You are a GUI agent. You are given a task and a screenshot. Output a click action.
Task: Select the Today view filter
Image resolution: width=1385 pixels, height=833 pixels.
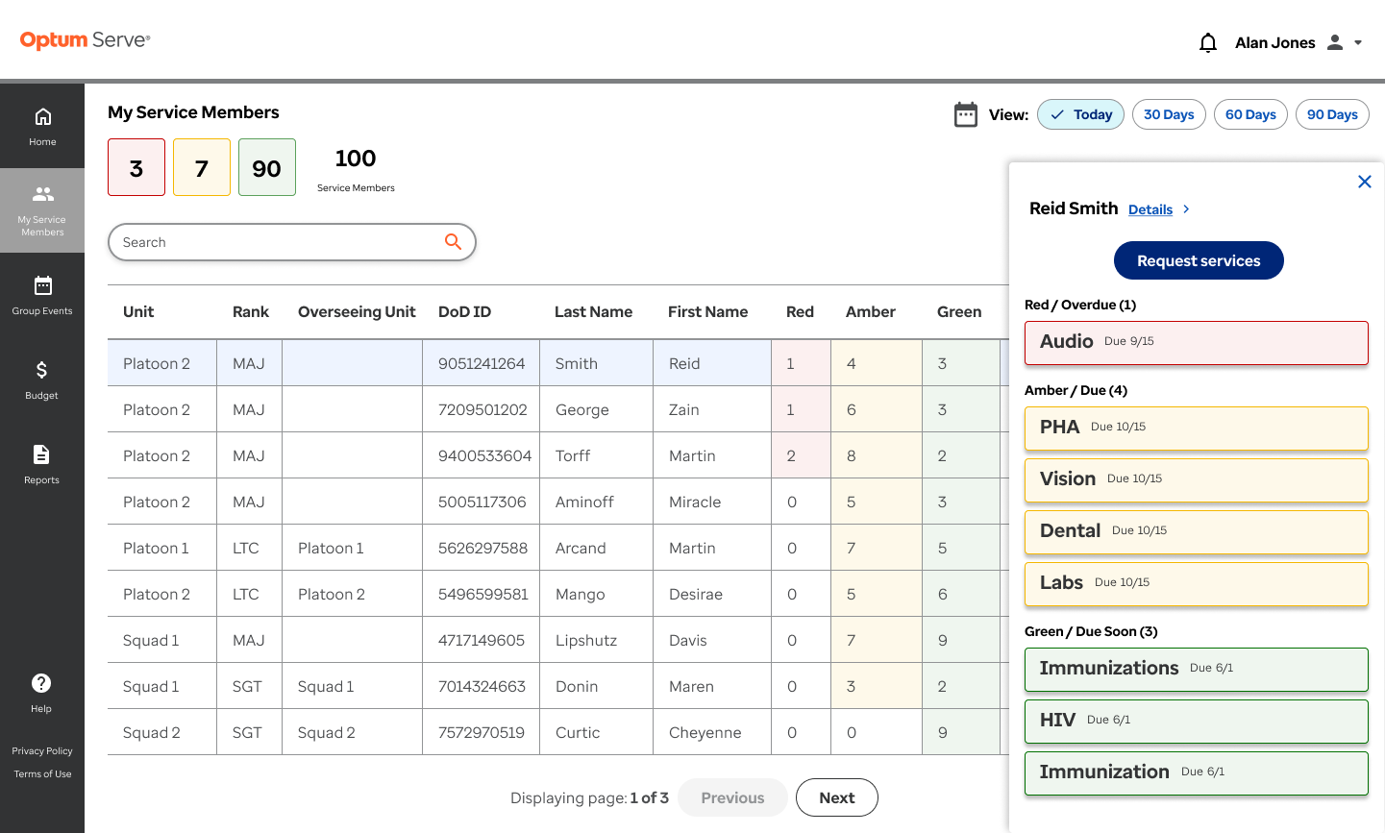click(x=1080, y=114)
